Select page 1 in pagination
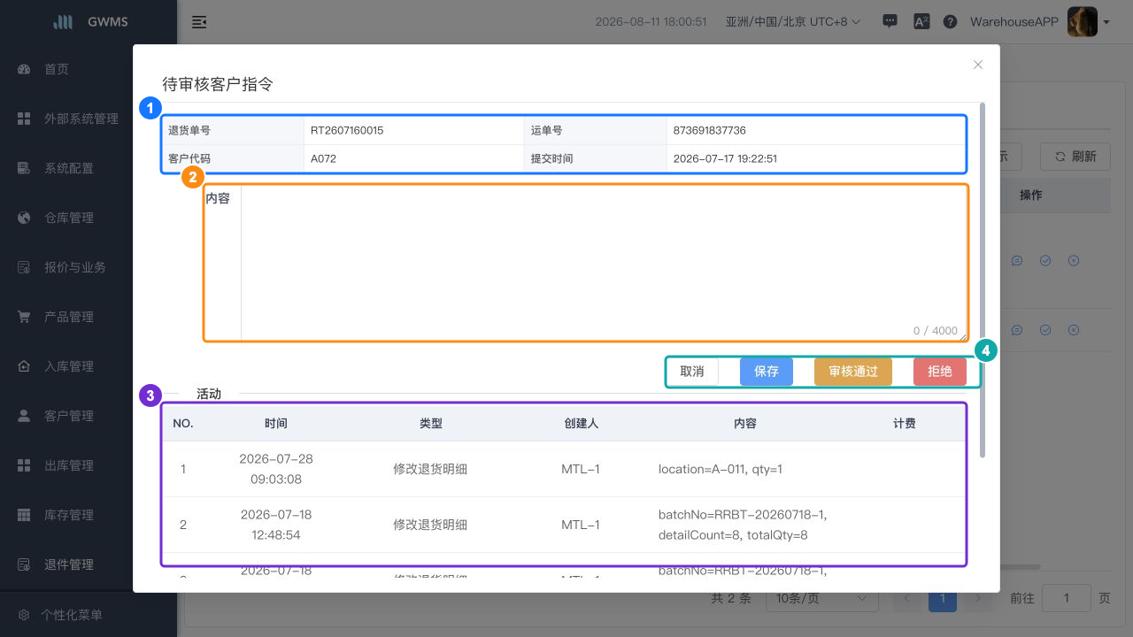 point(942,598)
